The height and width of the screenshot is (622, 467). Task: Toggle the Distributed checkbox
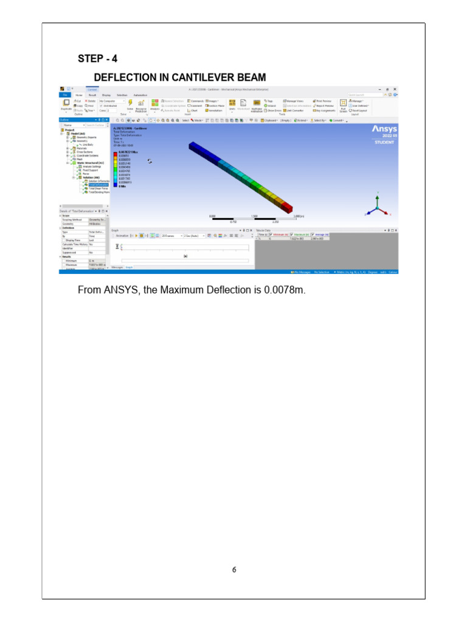tap(102, 106)
